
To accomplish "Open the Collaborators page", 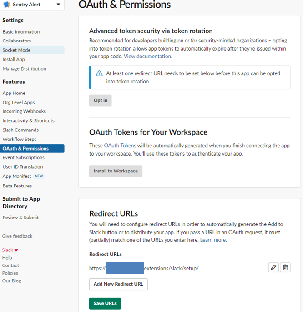I will (x=17, y=41).
